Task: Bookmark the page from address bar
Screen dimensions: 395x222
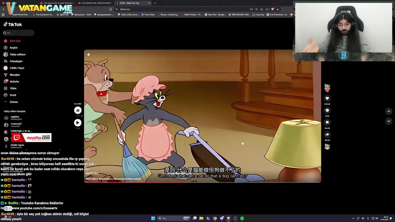Action: click(110, 9)
